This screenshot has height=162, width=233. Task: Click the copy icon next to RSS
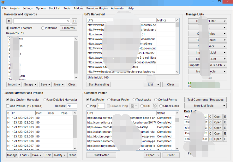click(155, 106)
